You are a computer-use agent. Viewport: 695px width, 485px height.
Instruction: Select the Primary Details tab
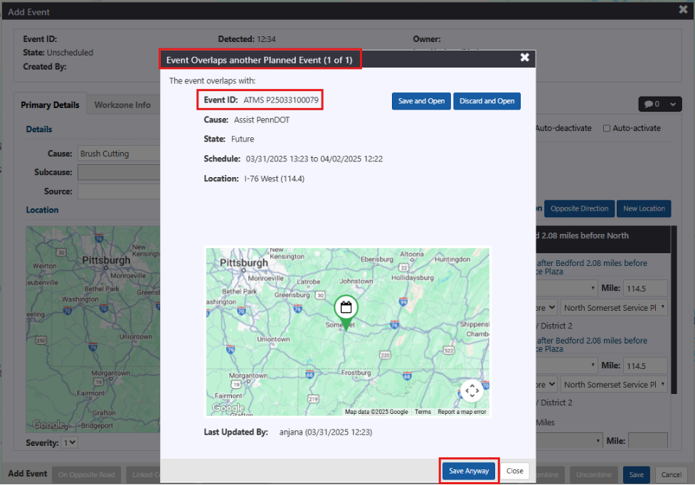[50, 105]
